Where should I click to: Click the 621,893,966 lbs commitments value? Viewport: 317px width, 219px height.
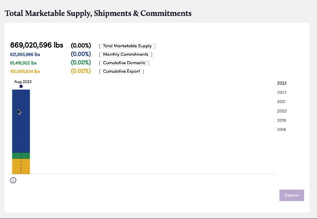(x=25, y=54)
